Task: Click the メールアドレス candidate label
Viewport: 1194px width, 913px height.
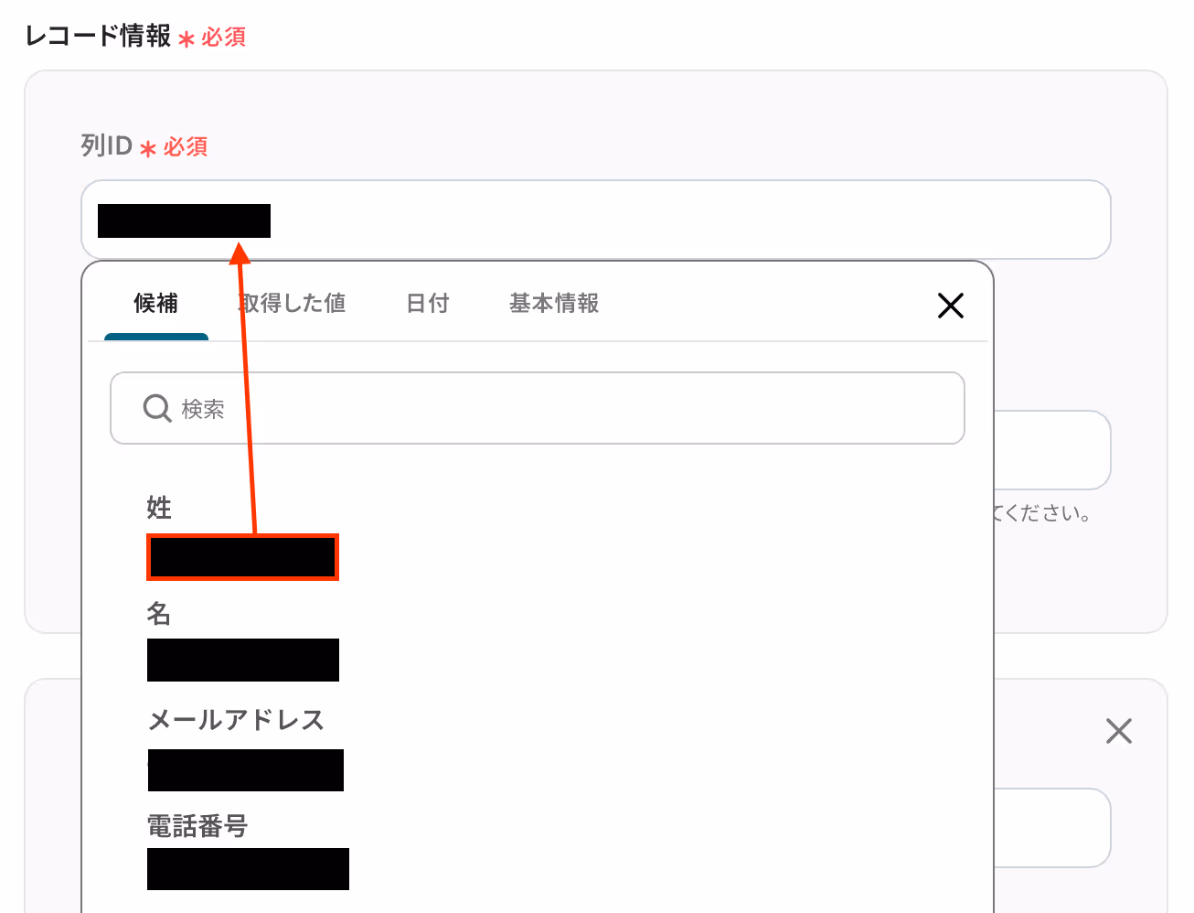Action: pyautogui.click(x=236, y=720)
